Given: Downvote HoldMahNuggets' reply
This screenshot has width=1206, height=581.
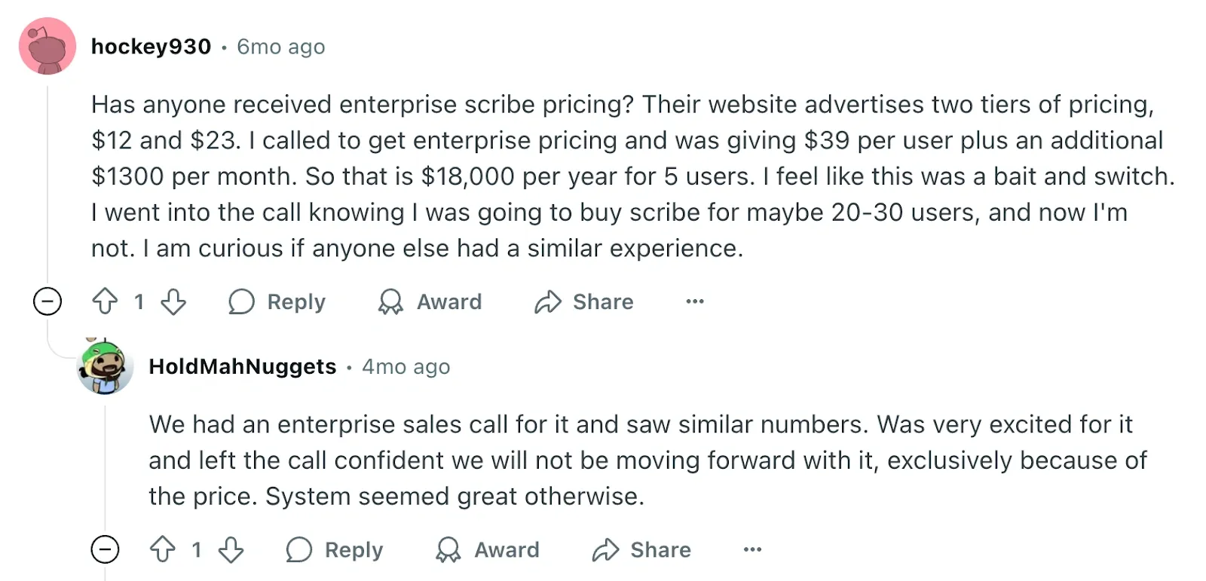Looking at the screenshot, I should coord(231,549).
